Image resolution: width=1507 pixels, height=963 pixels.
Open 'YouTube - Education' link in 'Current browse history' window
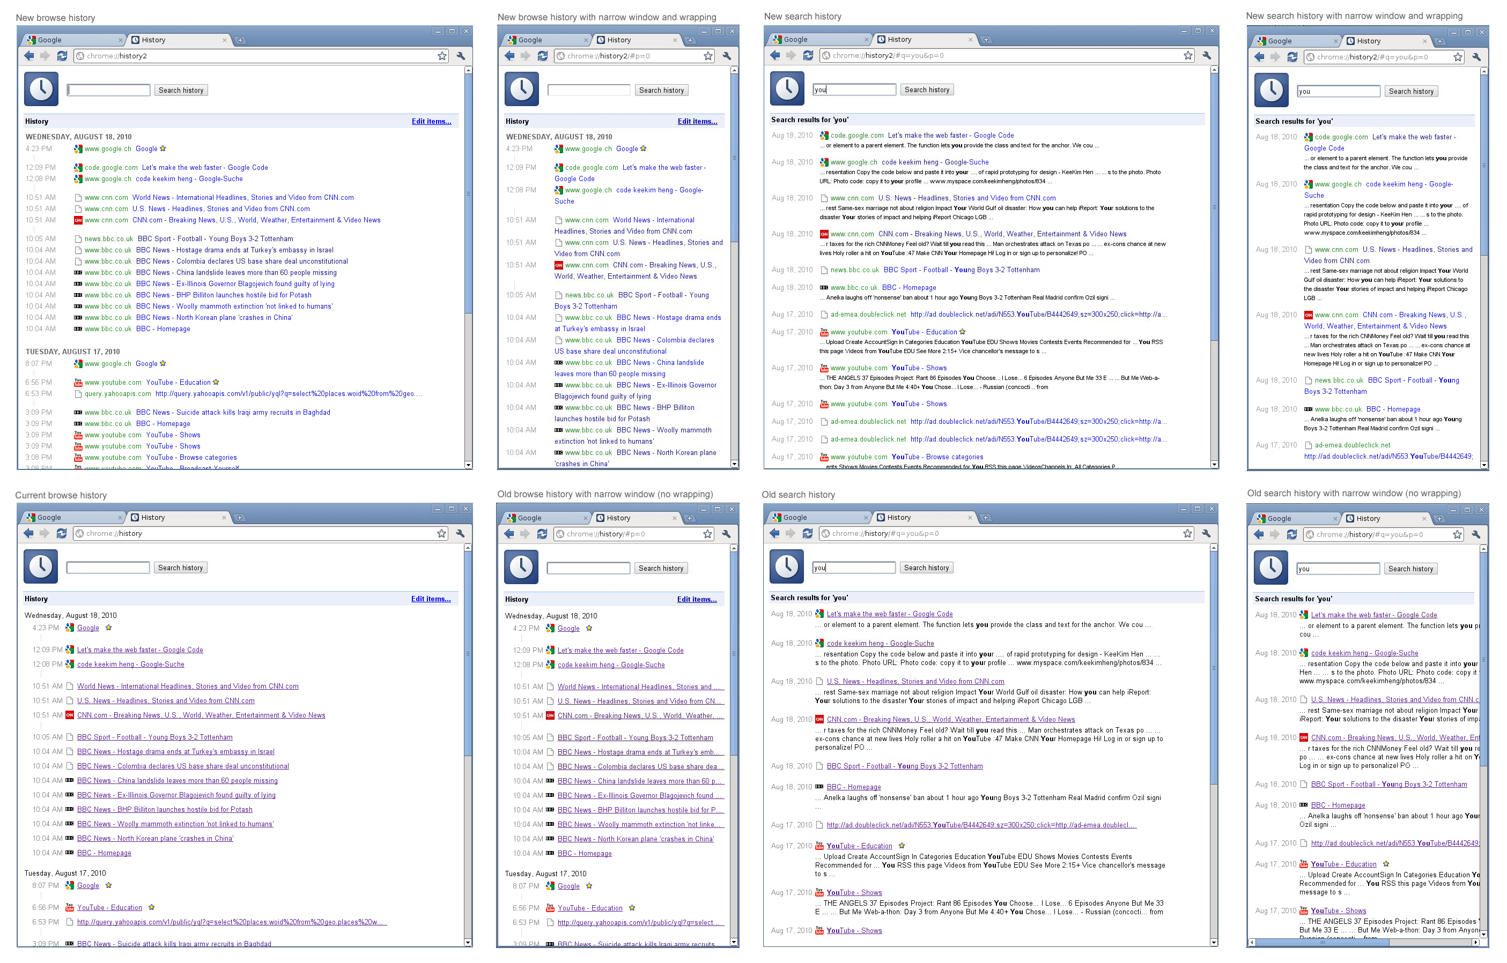pos(109,908)
